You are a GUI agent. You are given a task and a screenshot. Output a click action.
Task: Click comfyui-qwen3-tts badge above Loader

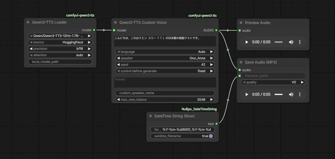tap(80, 15)
